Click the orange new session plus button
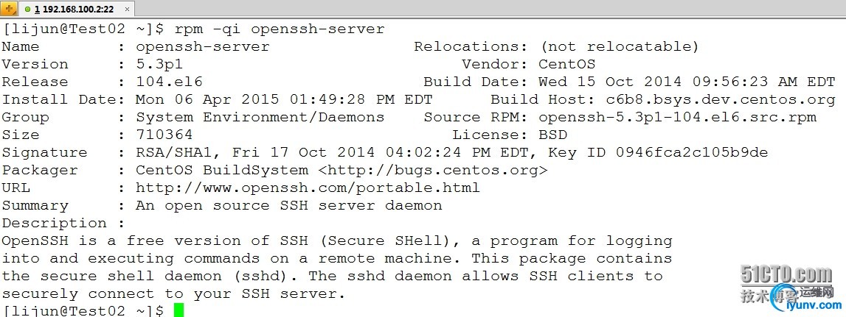This screenshot has height=317, width=846. pyautogui.click(x=10, y=9)
